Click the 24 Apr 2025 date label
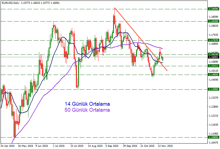Image resolution: width=220 pixels, height=149 pixels. pos(7,146)
